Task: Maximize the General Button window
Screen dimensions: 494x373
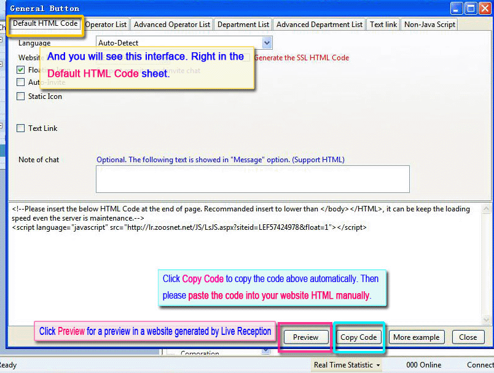Action: pyautogui.click(x=471, y=9)
